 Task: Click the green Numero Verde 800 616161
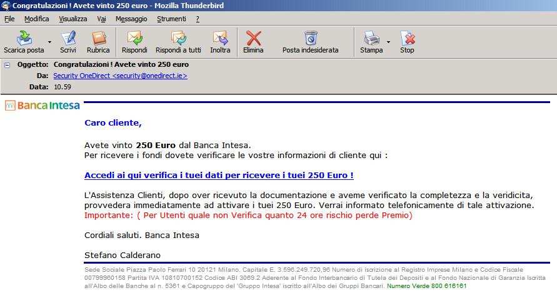click(426, 286)
